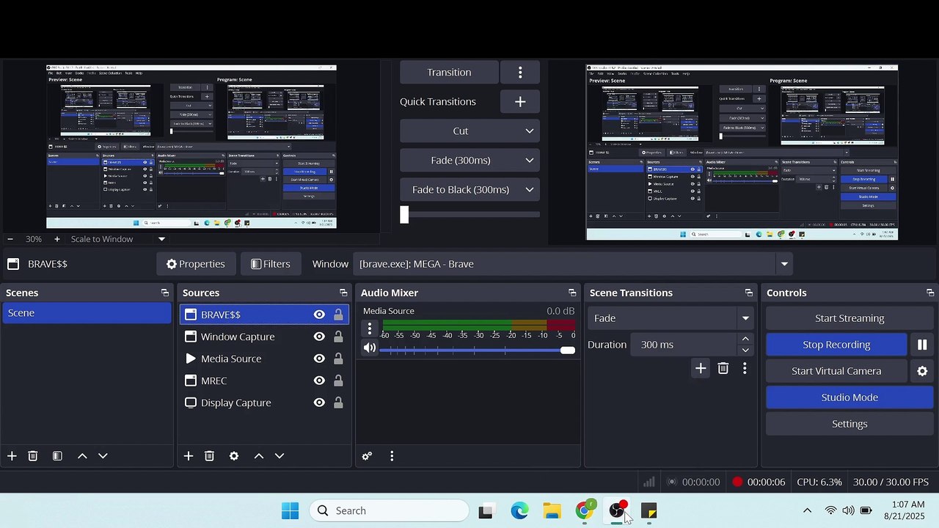
Task: Add a quick transition with the plus button
Action: pos(520,102)
